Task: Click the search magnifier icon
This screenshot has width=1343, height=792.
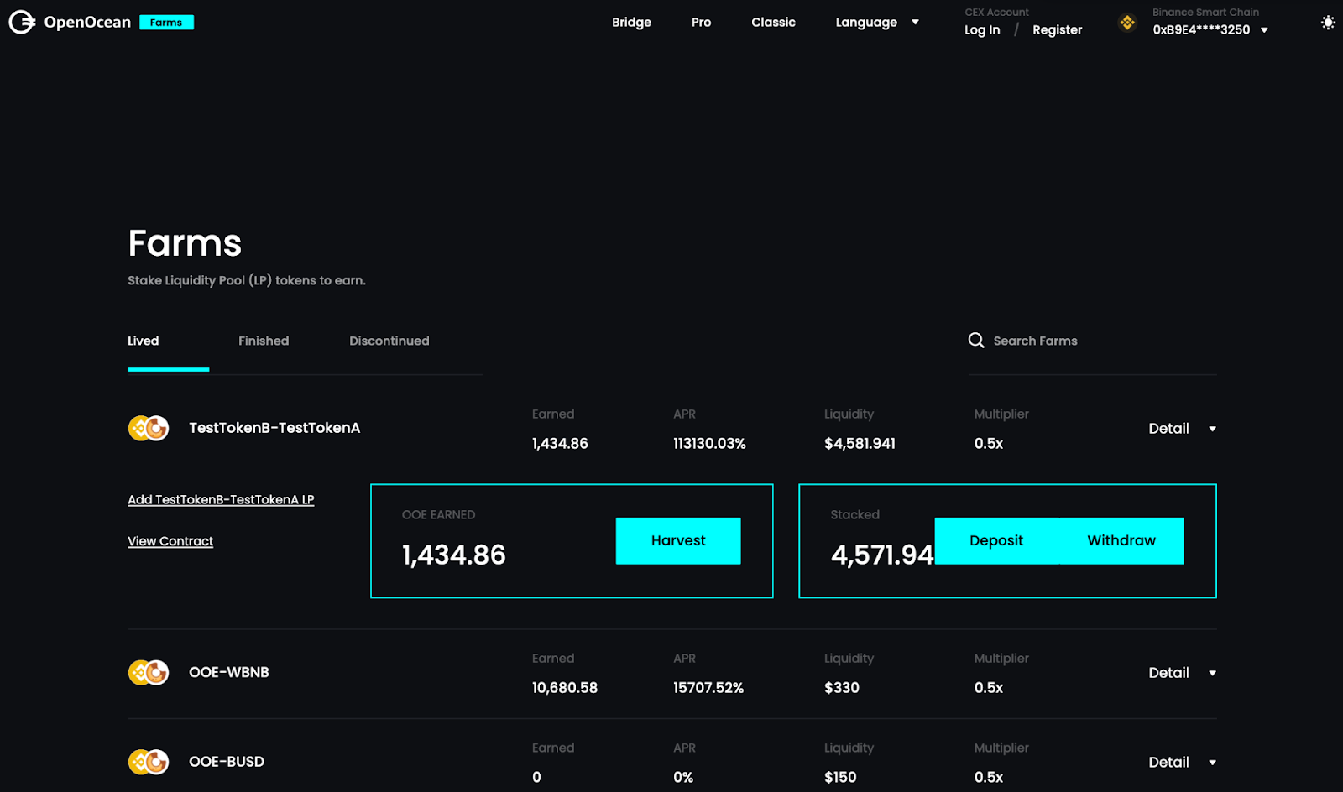Action: [x=976, y=340]
